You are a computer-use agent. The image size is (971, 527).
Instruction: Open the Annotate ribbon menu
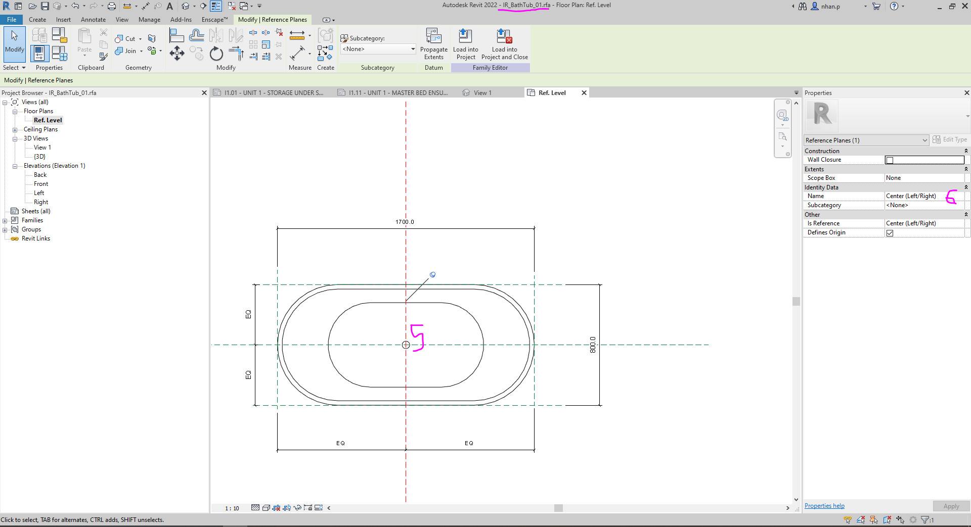[x=93, y=19]
